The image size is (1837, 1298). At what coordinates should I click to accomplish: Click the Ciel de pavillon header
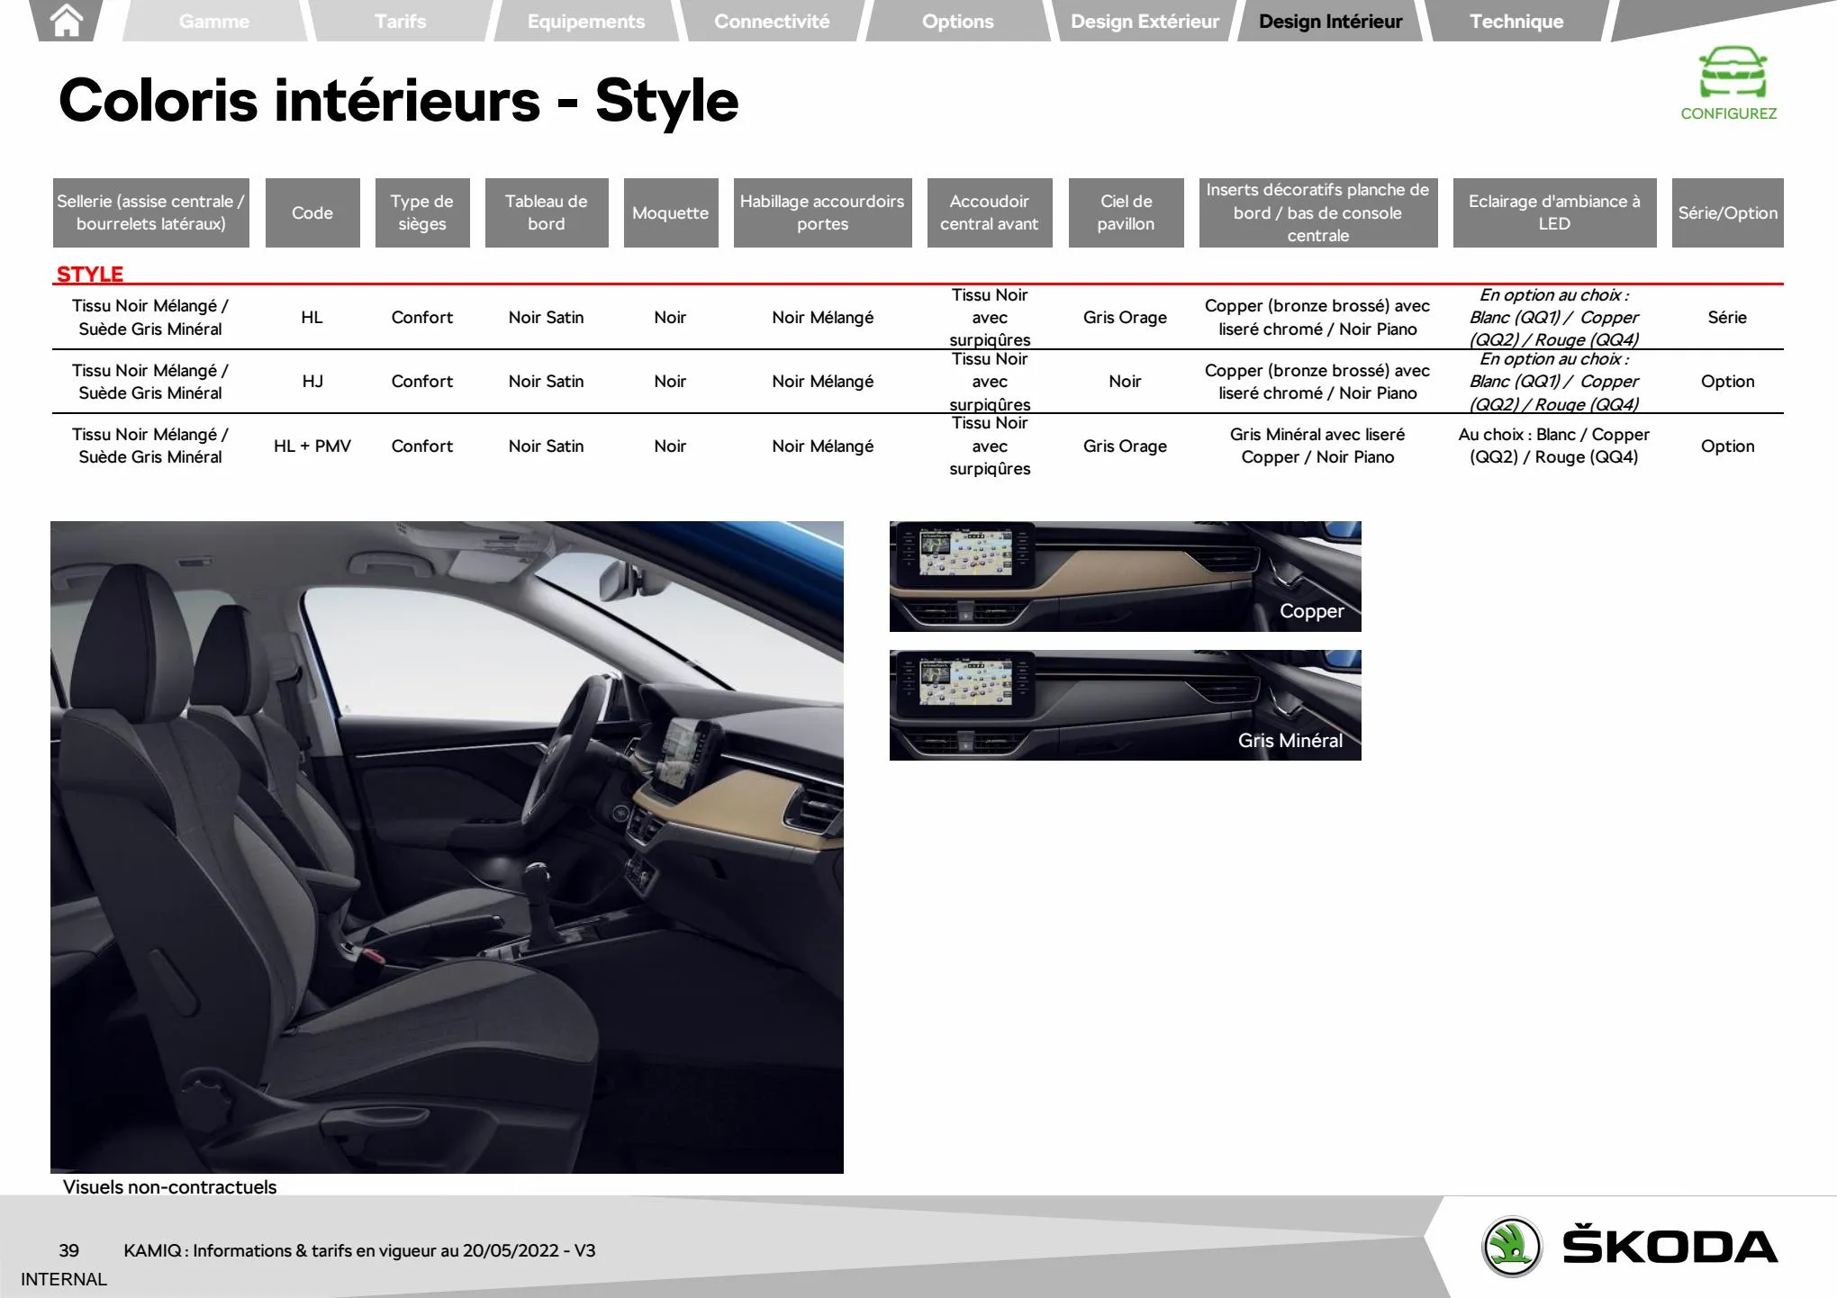(x=1126, y=212)
